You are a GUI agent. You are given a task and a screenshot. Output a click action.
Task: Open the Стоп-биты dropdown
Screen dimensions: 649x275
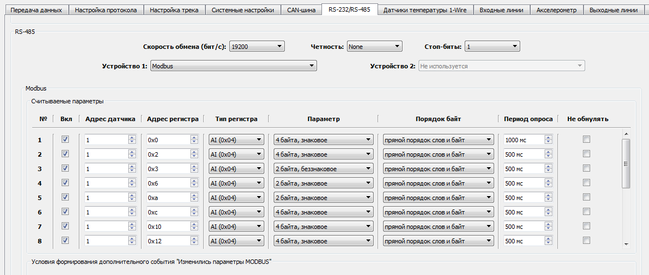(492, 47)
